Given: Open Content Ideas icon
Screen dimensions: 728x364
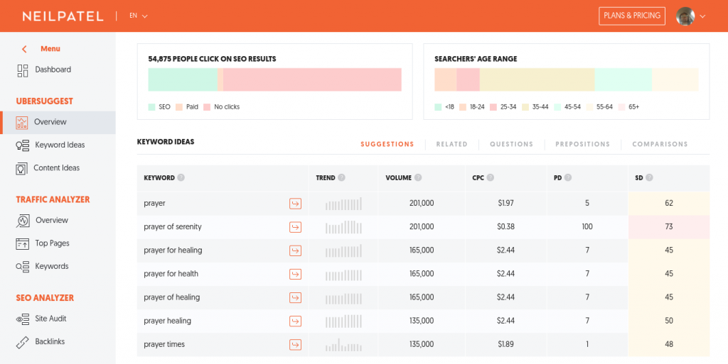Looking at the screenshot, I should 21,169.
